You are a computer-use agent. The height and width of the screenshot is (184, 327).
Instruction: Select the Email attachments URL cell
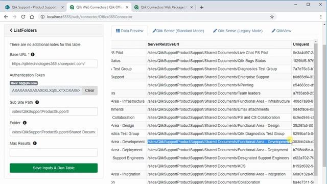[219, 109]
